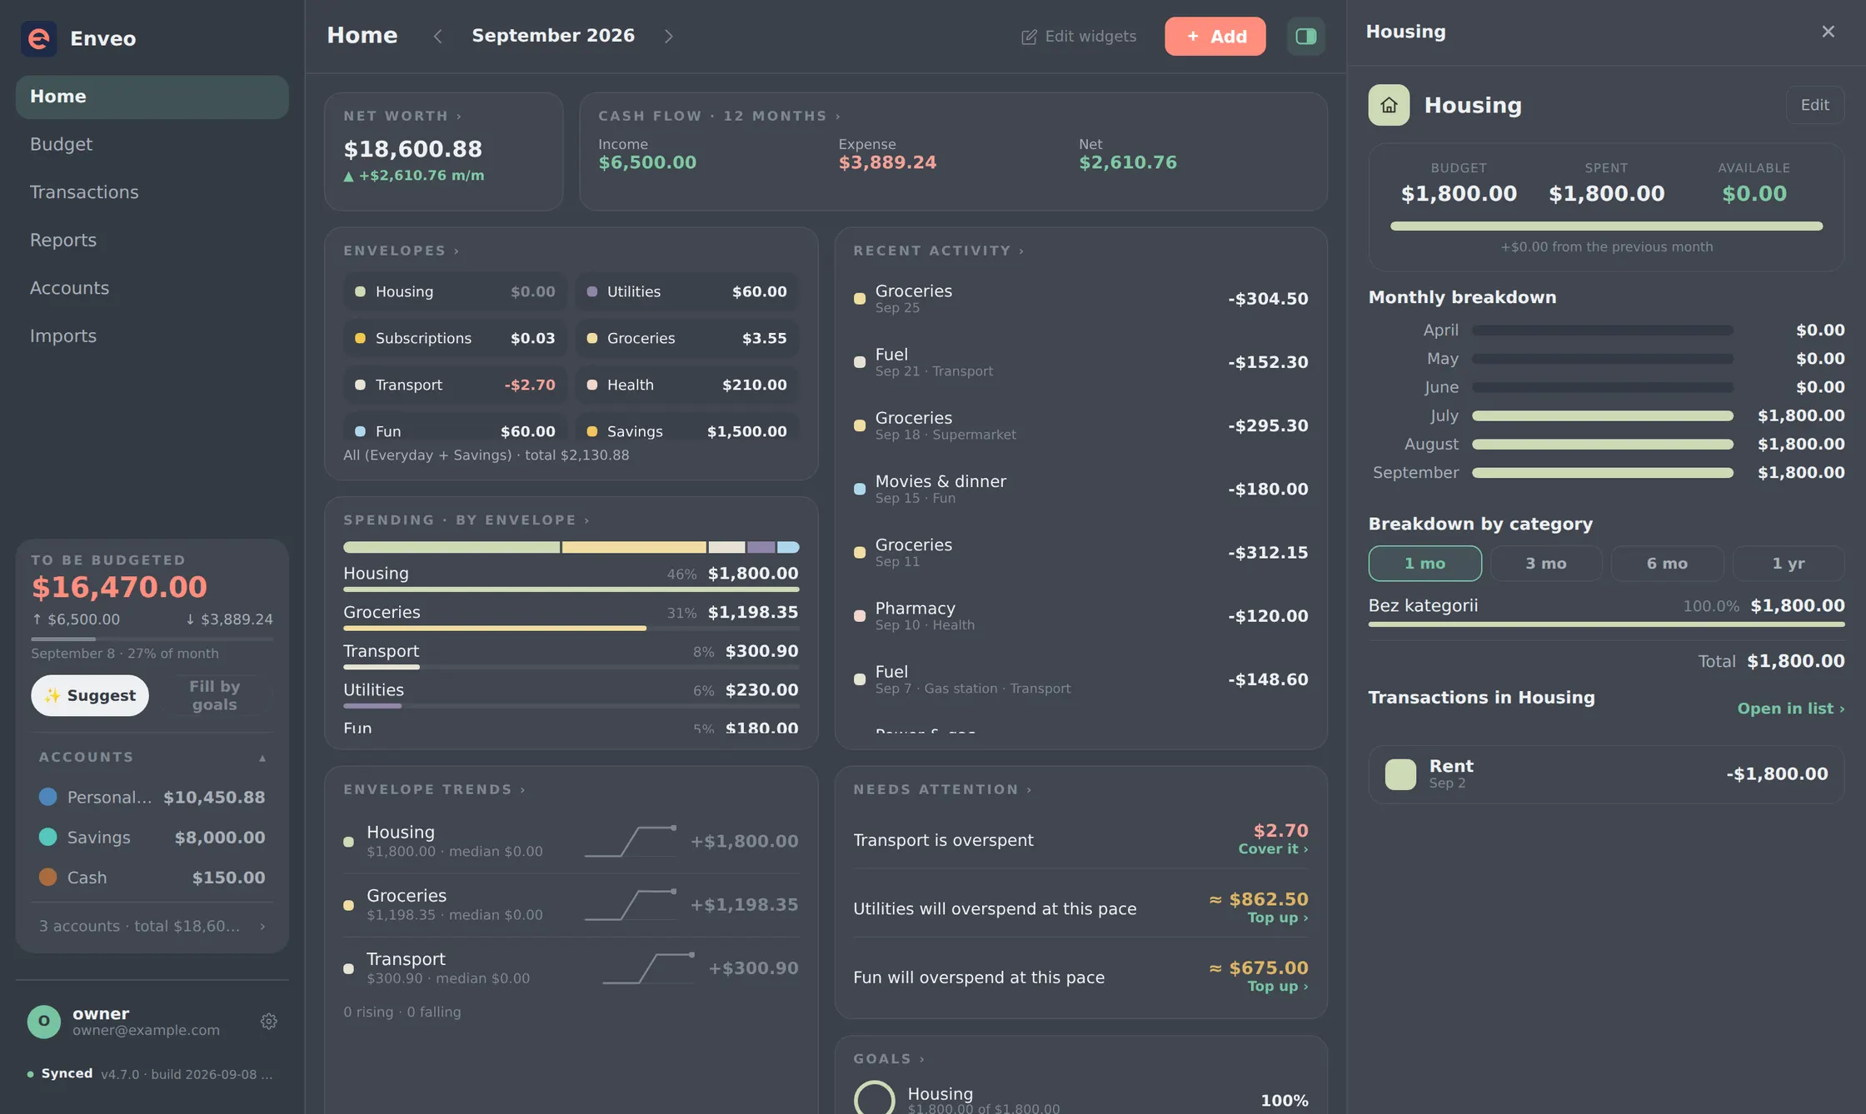Click the Housing goal ring icon
The height and width of the screenshot is (1114, 1866).
874,1097
